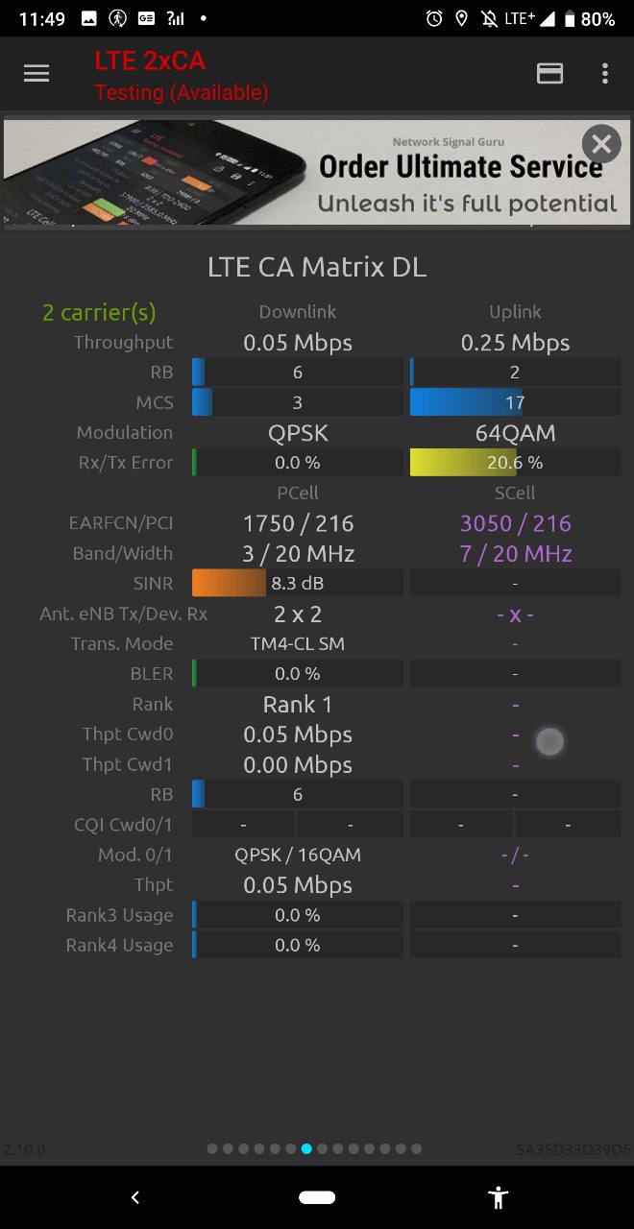Close the Order Ultimate Service ad
Image resolution: width=634 pixels, height=1229 pixels.
point(601,145)
